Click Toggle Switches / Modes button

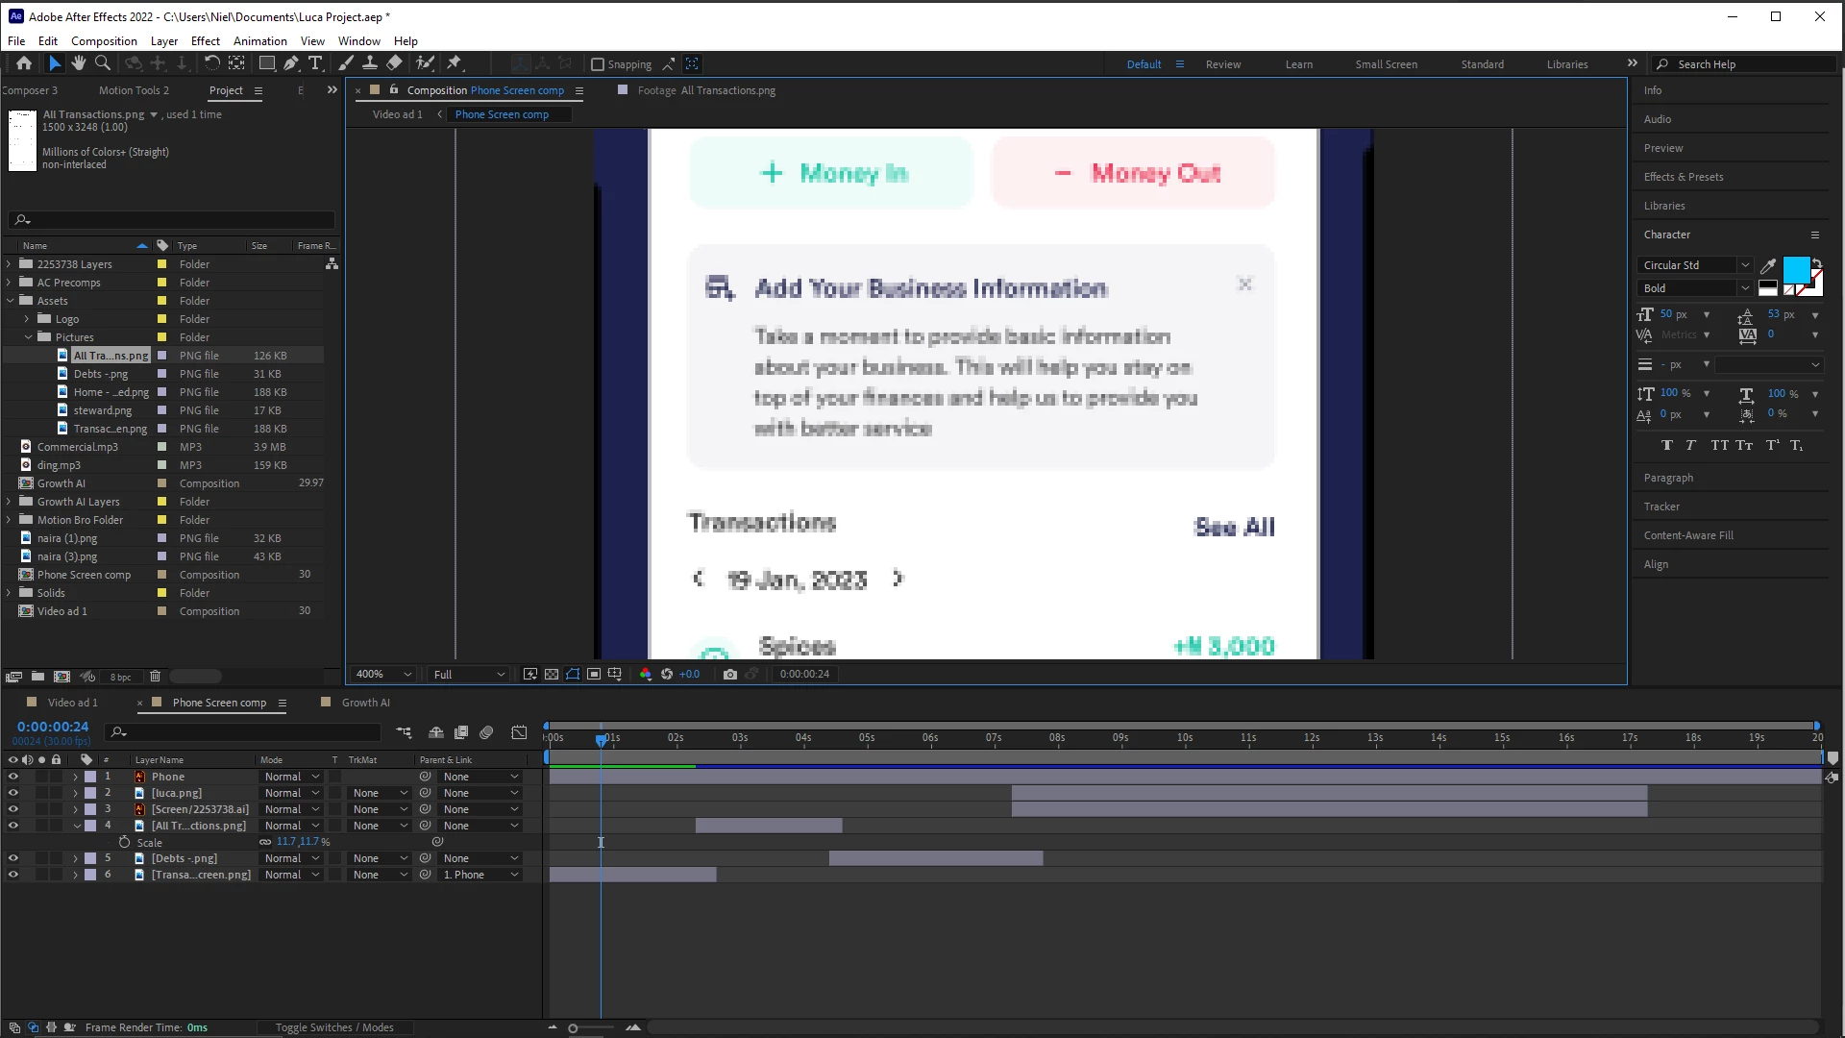point(334,1027)
